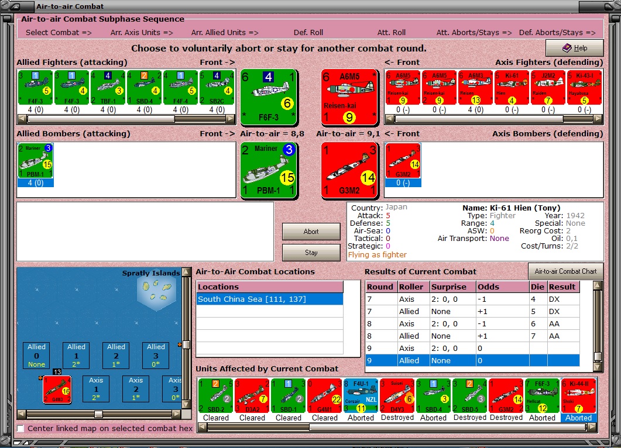Select the SBD-4 counter in Allied Fighters
The height and width of the screenshot is (448, 621).
click(144, 88)
